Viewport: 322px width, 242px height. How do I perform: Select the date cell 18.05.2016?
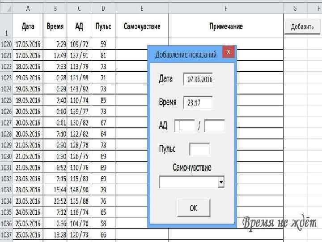click(28, 66)
